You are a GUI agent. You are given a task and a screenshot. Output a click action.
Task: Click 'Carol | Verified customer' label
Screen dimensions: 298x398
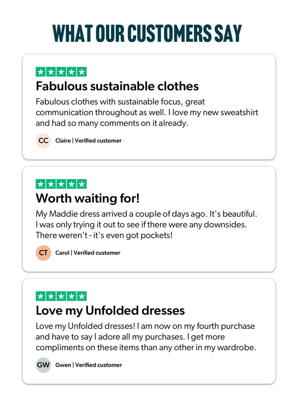tap(88, 253)
